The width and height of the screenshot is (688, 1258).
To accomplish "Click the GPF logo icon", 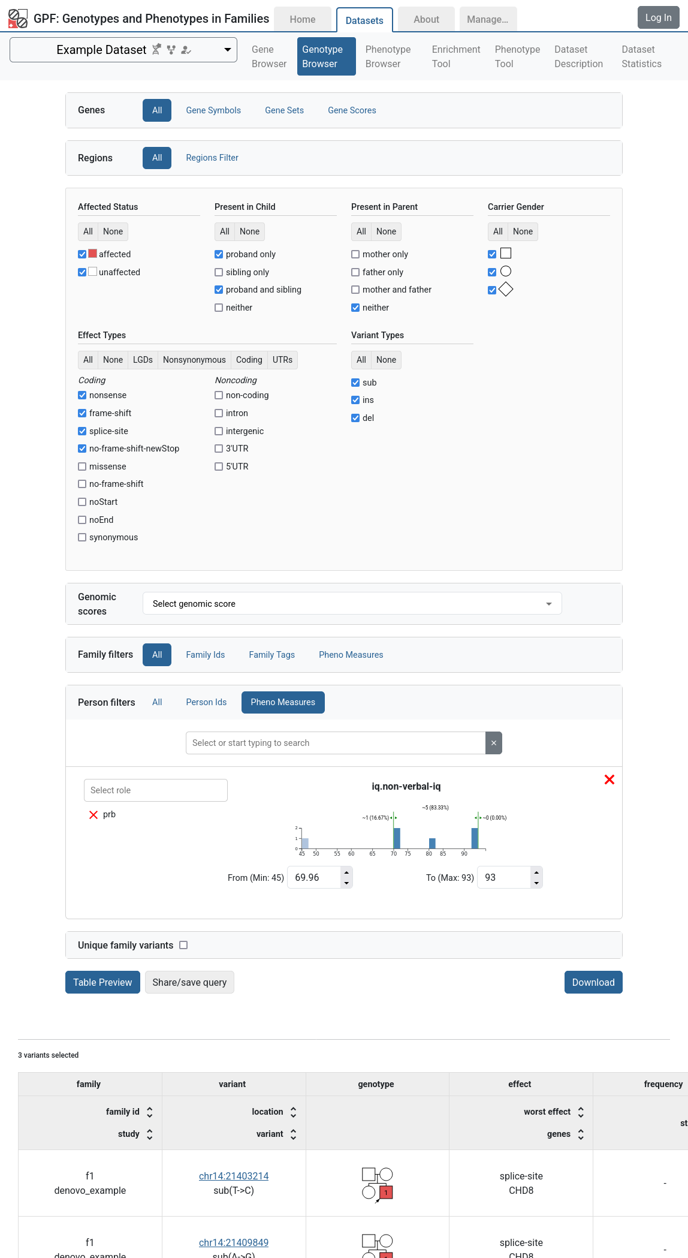I will [x=18, y=19].
